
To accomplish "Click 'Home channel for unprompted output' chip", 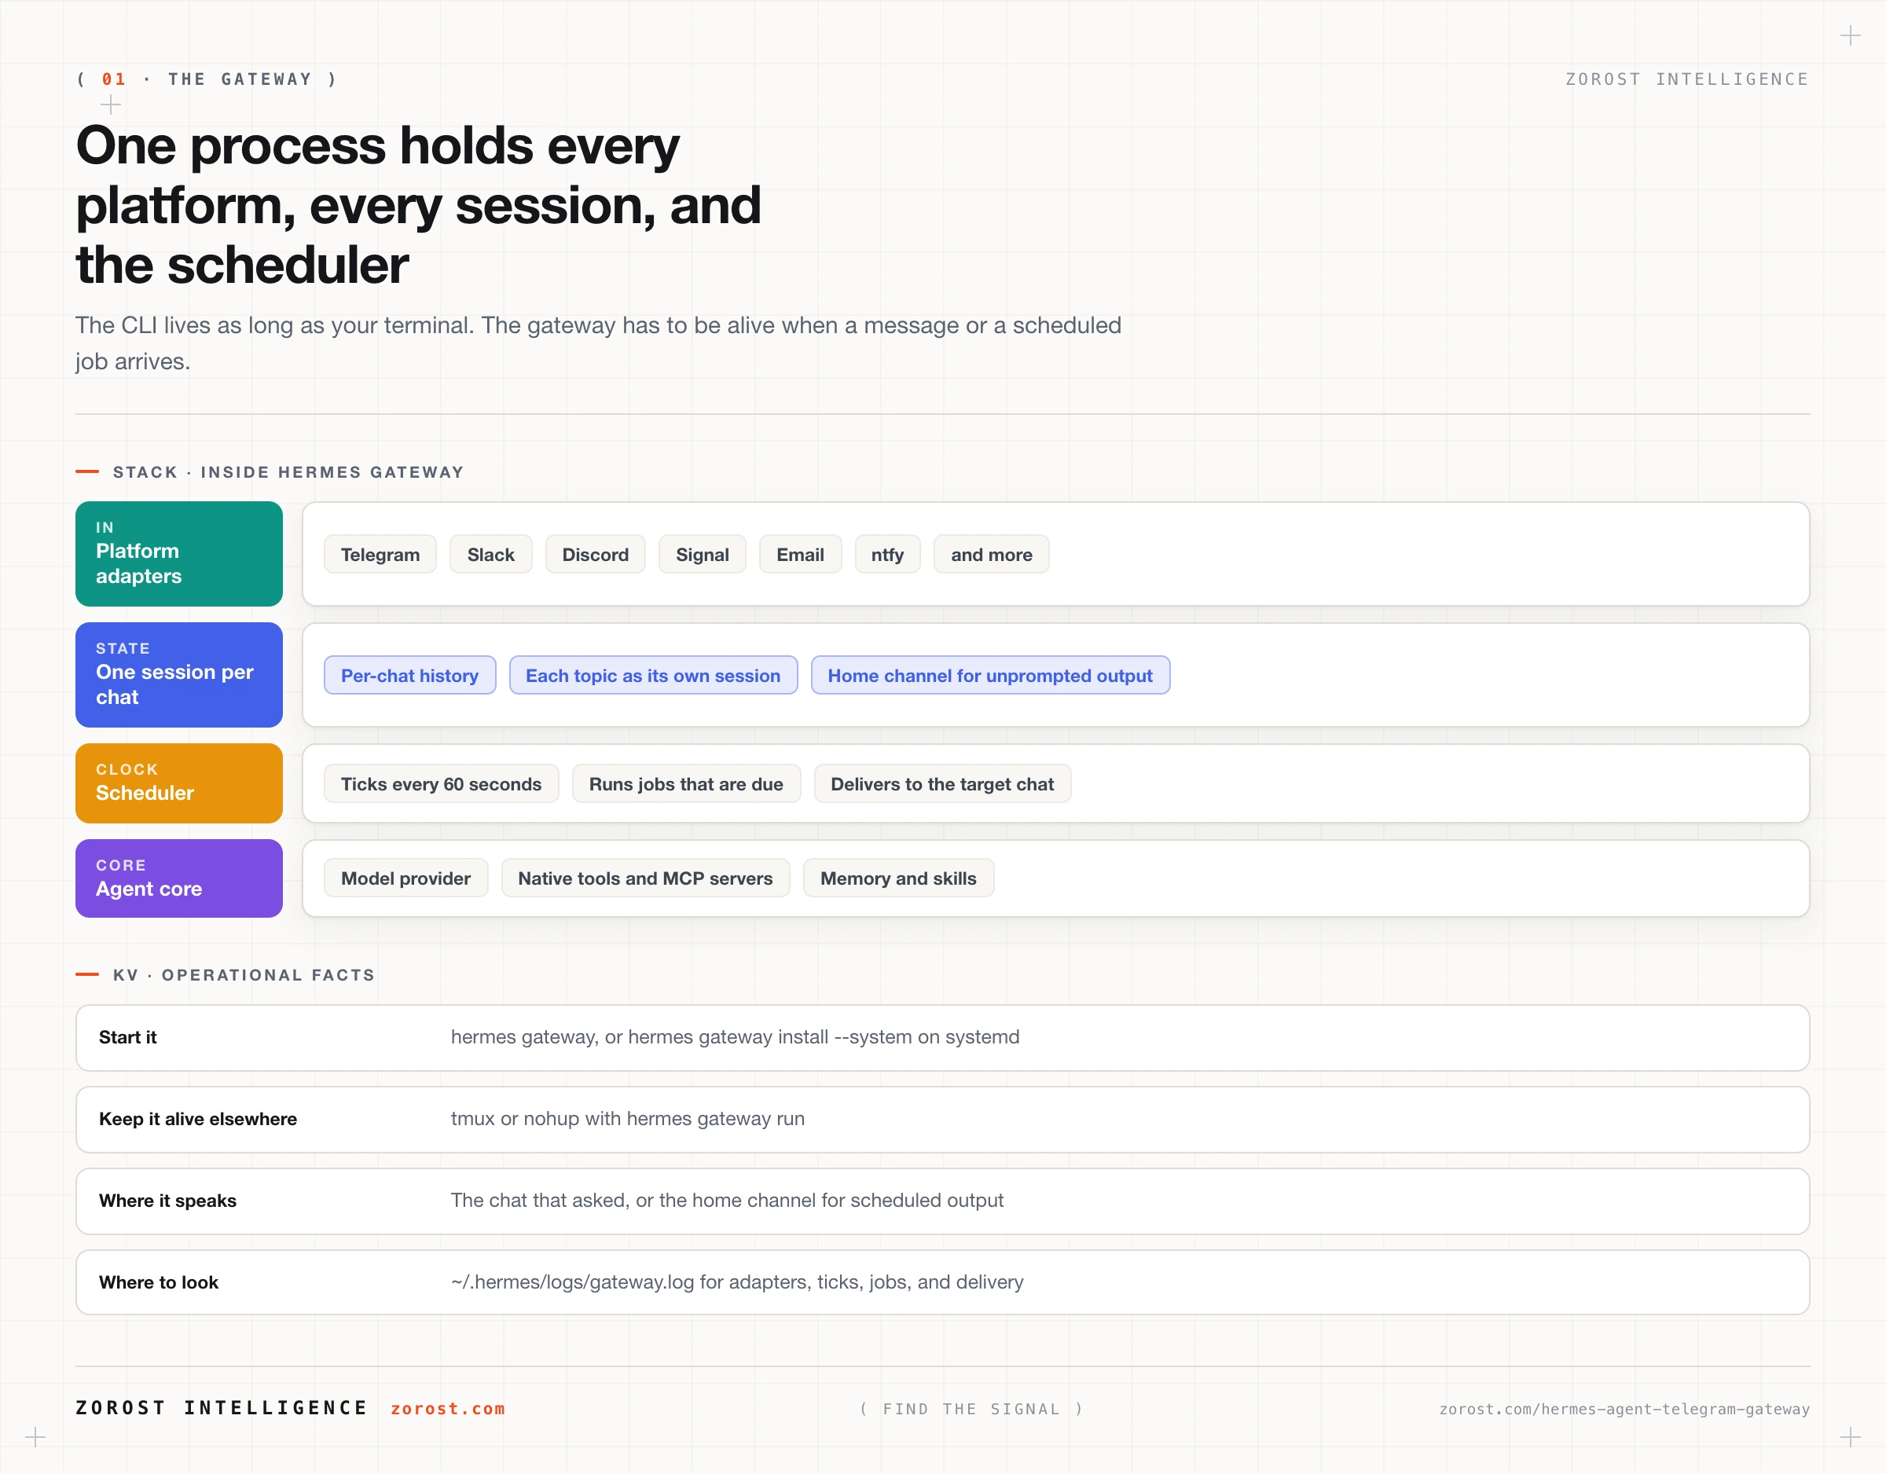I will [989, 675].
